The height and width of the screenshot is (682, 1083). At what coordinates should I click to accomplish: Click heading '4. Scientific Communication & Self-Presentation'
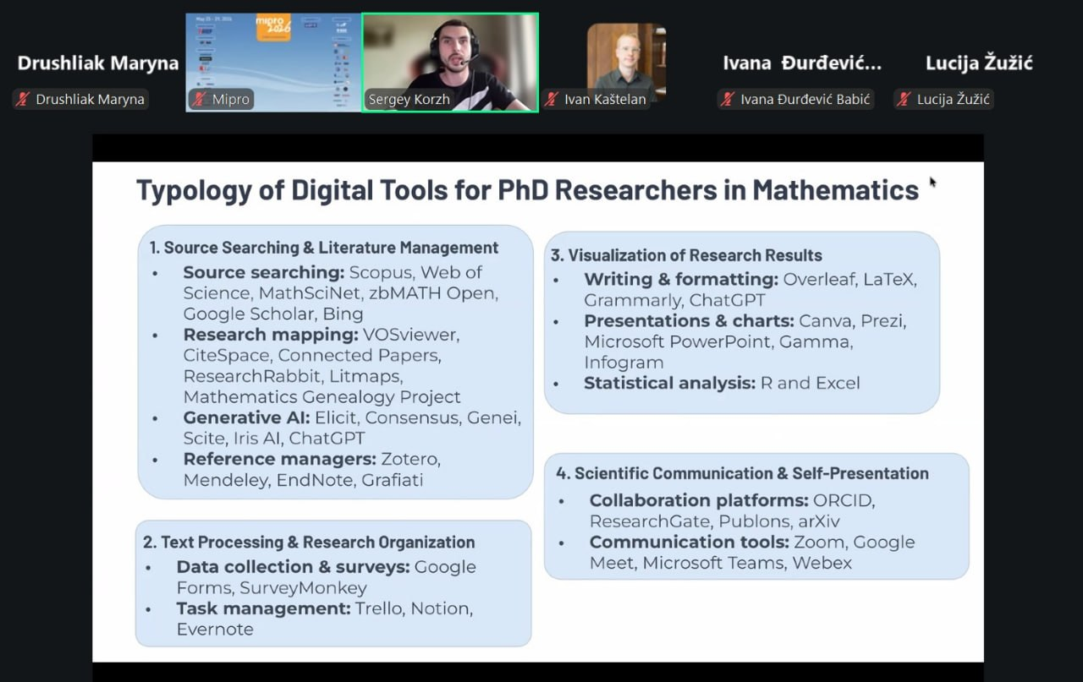point(742,473)
